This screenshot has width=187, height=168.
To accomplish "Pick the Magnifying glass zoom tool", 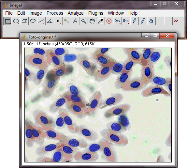I will point(84,21).
